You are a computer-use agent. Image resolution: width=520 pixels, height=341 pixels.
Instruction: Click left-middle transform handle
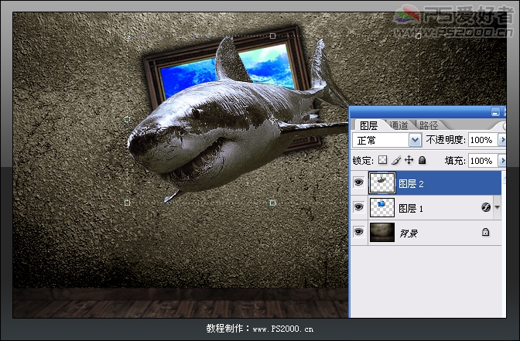(x=127, y=119)
